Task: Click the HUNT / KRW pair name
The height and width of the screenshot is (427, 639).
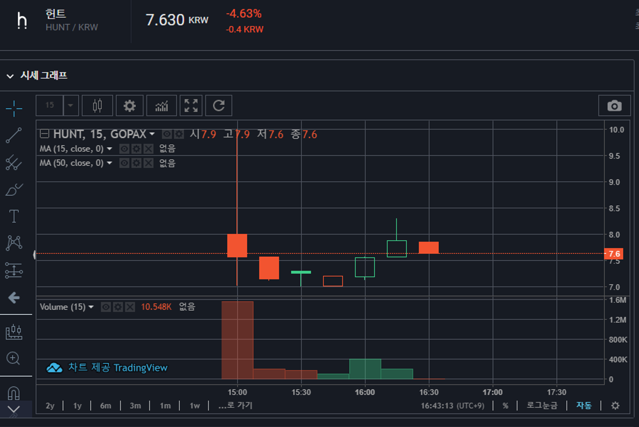Action: (72, 27)
